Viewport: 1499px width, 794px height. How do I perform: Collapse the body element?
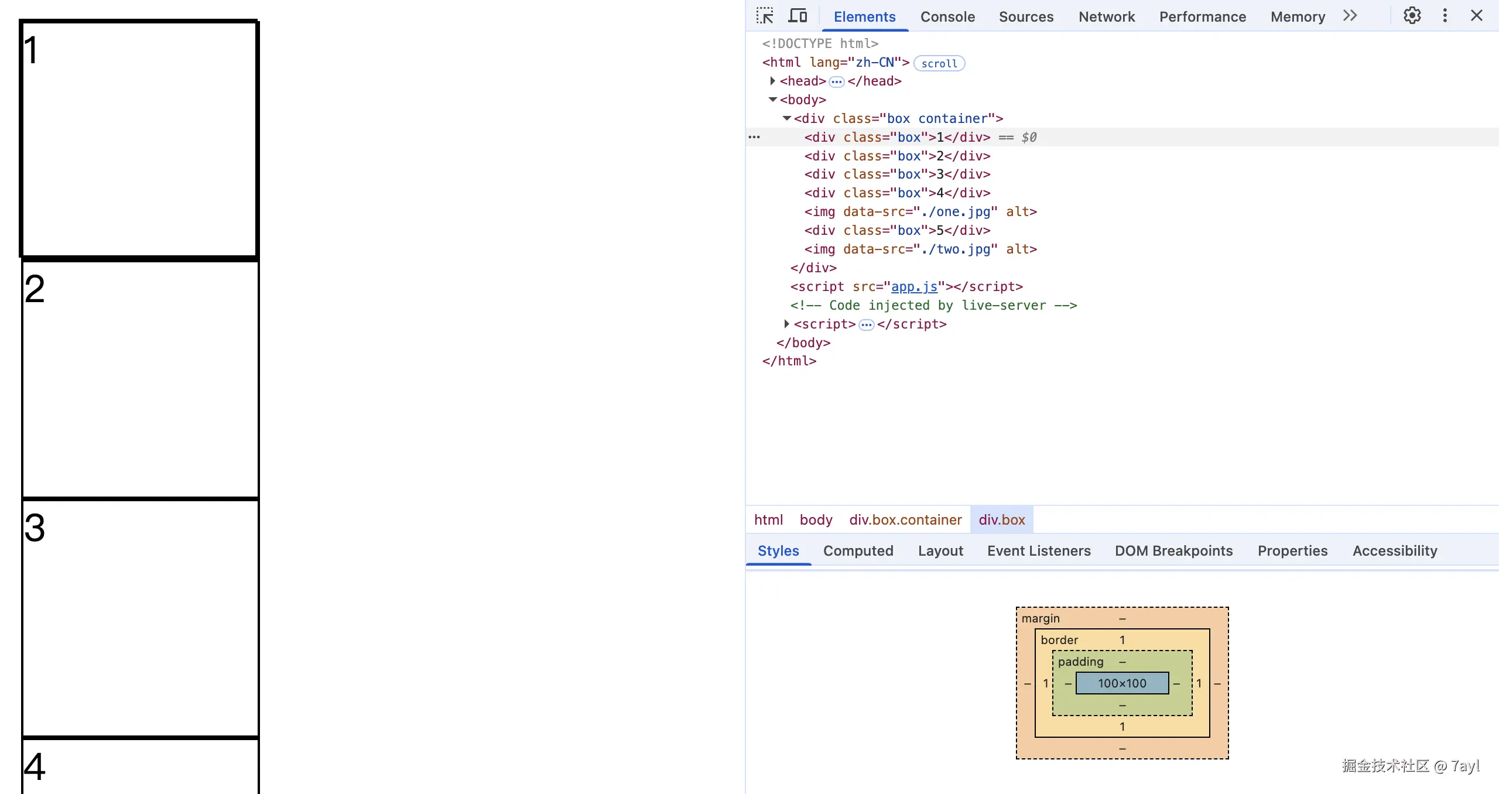pyautogui.click(x=772, y=100)
